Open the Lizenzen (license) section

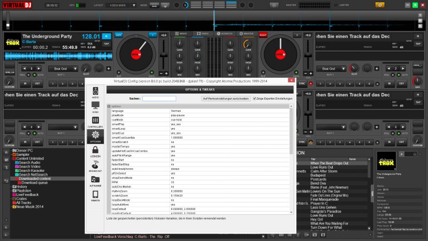coord(95,152)
